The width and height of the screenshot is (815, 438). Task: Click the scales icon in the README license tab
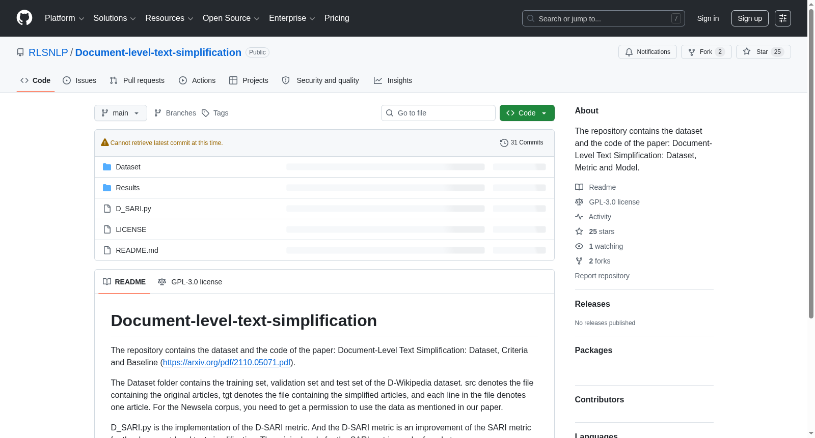pos(162,282)
